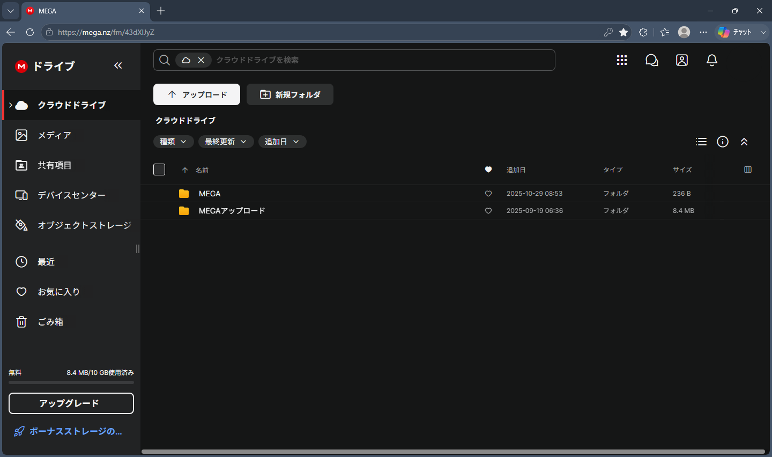This screenshot has width=772, height=457.
Task: Open the password key icon in address bar
Action: [x=608, y=32]
